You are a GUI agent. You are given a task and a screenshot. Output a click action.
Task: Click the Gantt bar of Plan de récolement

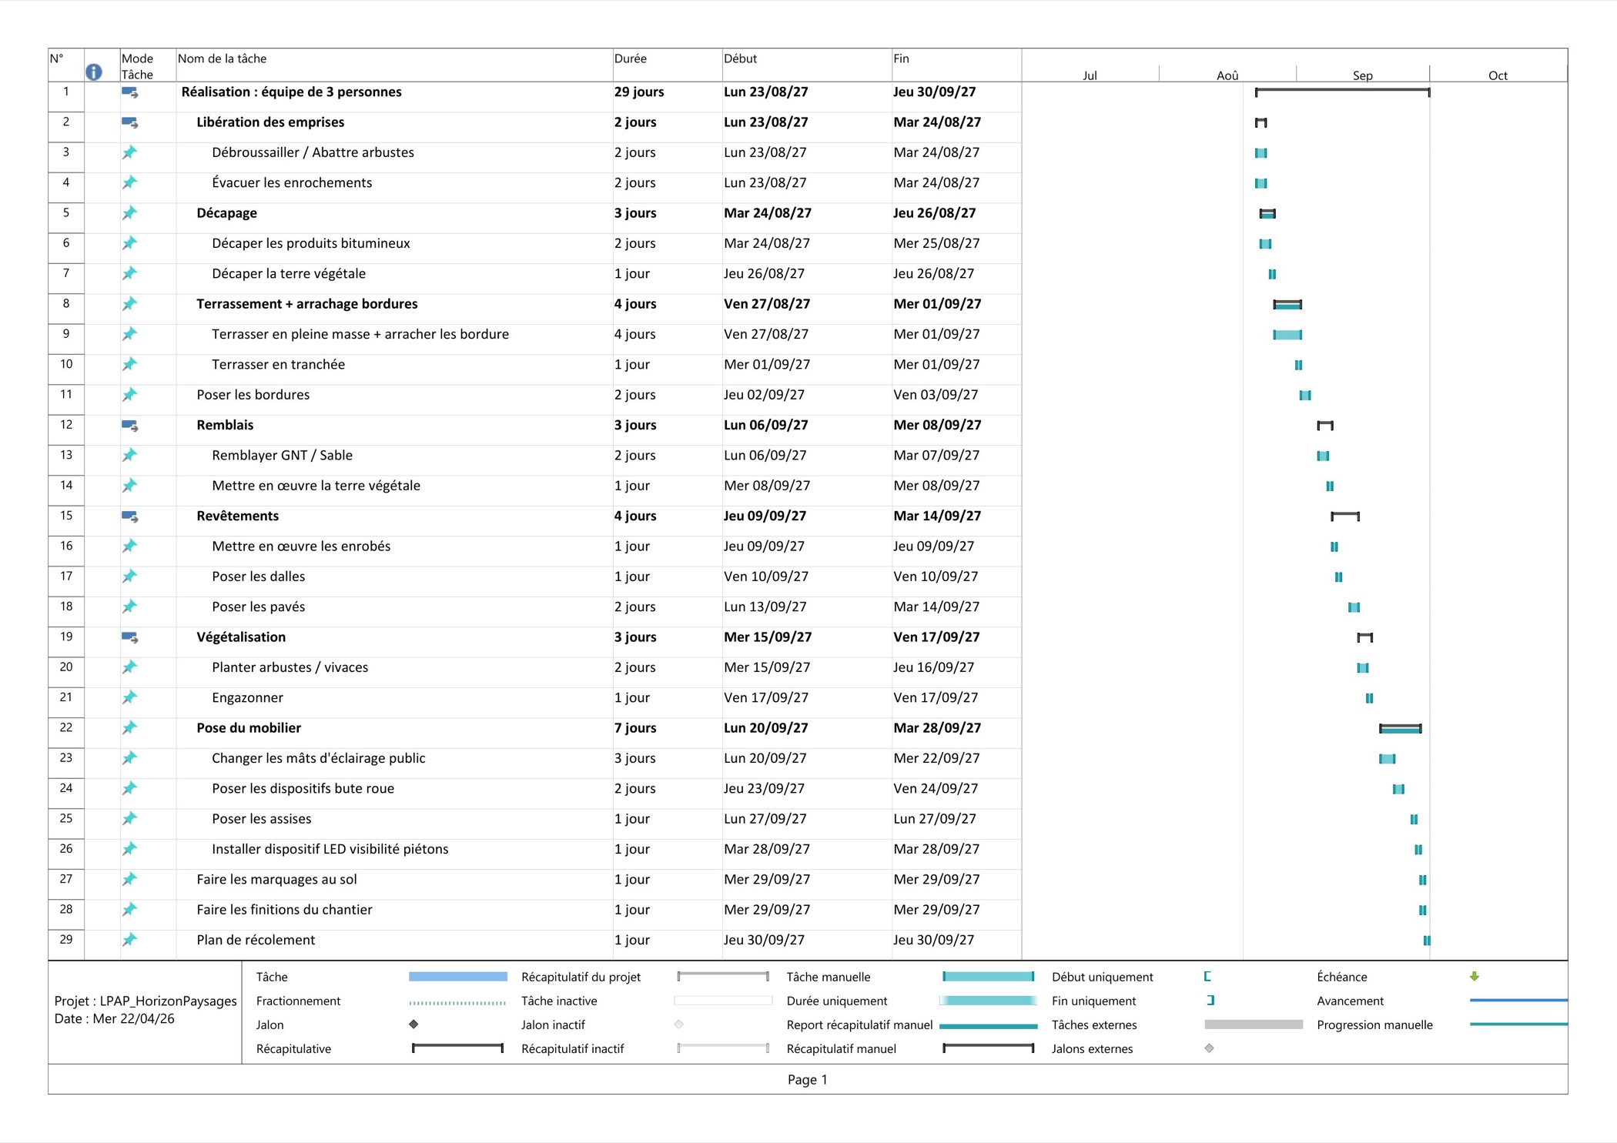(1427, 941)
